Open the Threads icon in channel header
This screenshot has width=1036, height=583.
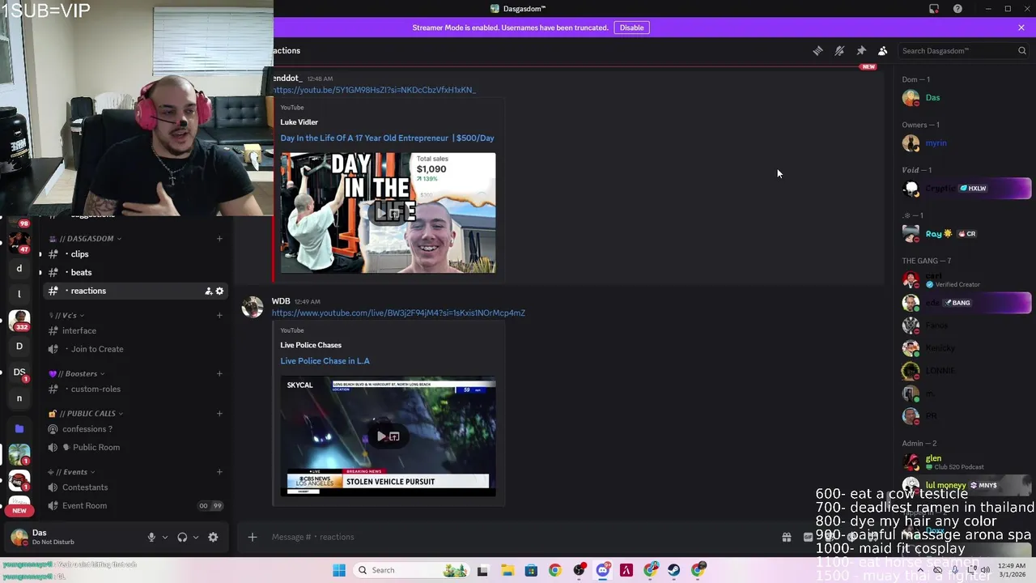coord(818,50)
